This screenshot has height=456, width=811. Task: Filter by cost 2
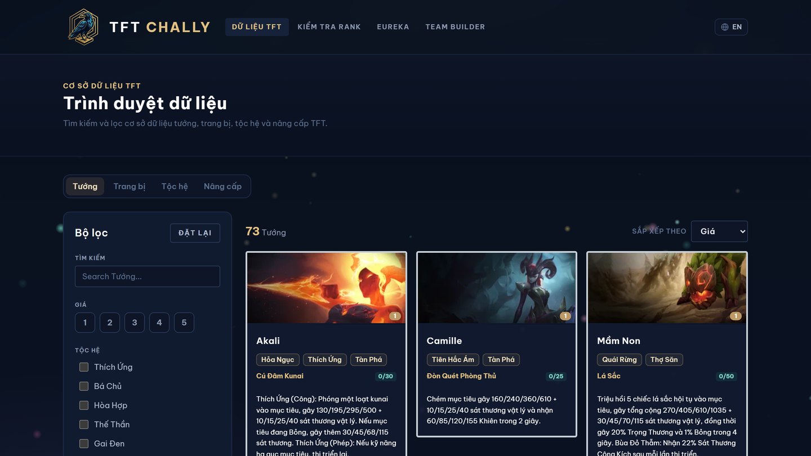click(110, 323)
